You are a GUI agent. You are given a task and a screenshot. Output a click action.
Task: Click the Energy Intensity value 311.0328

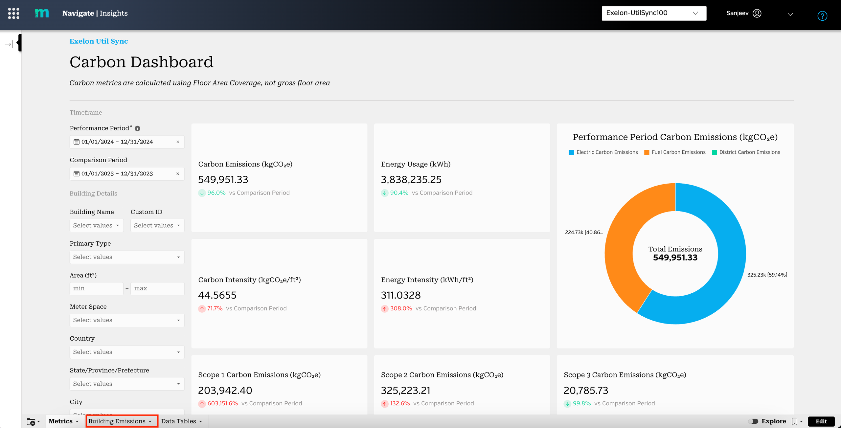pyautogui.click(x=401, y=295)
